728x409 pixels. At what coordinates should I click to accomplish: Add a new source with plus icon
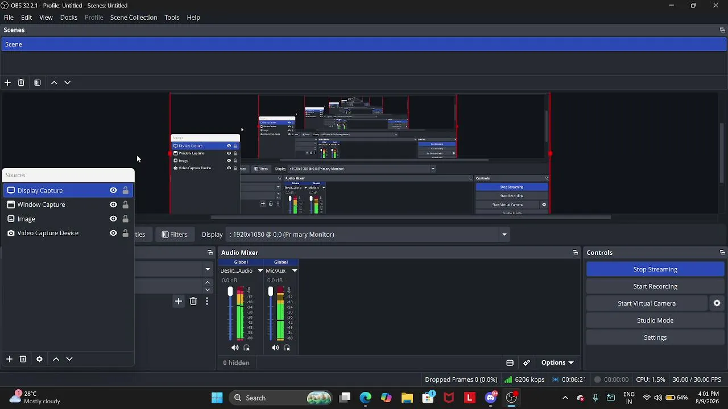point(9,359)
